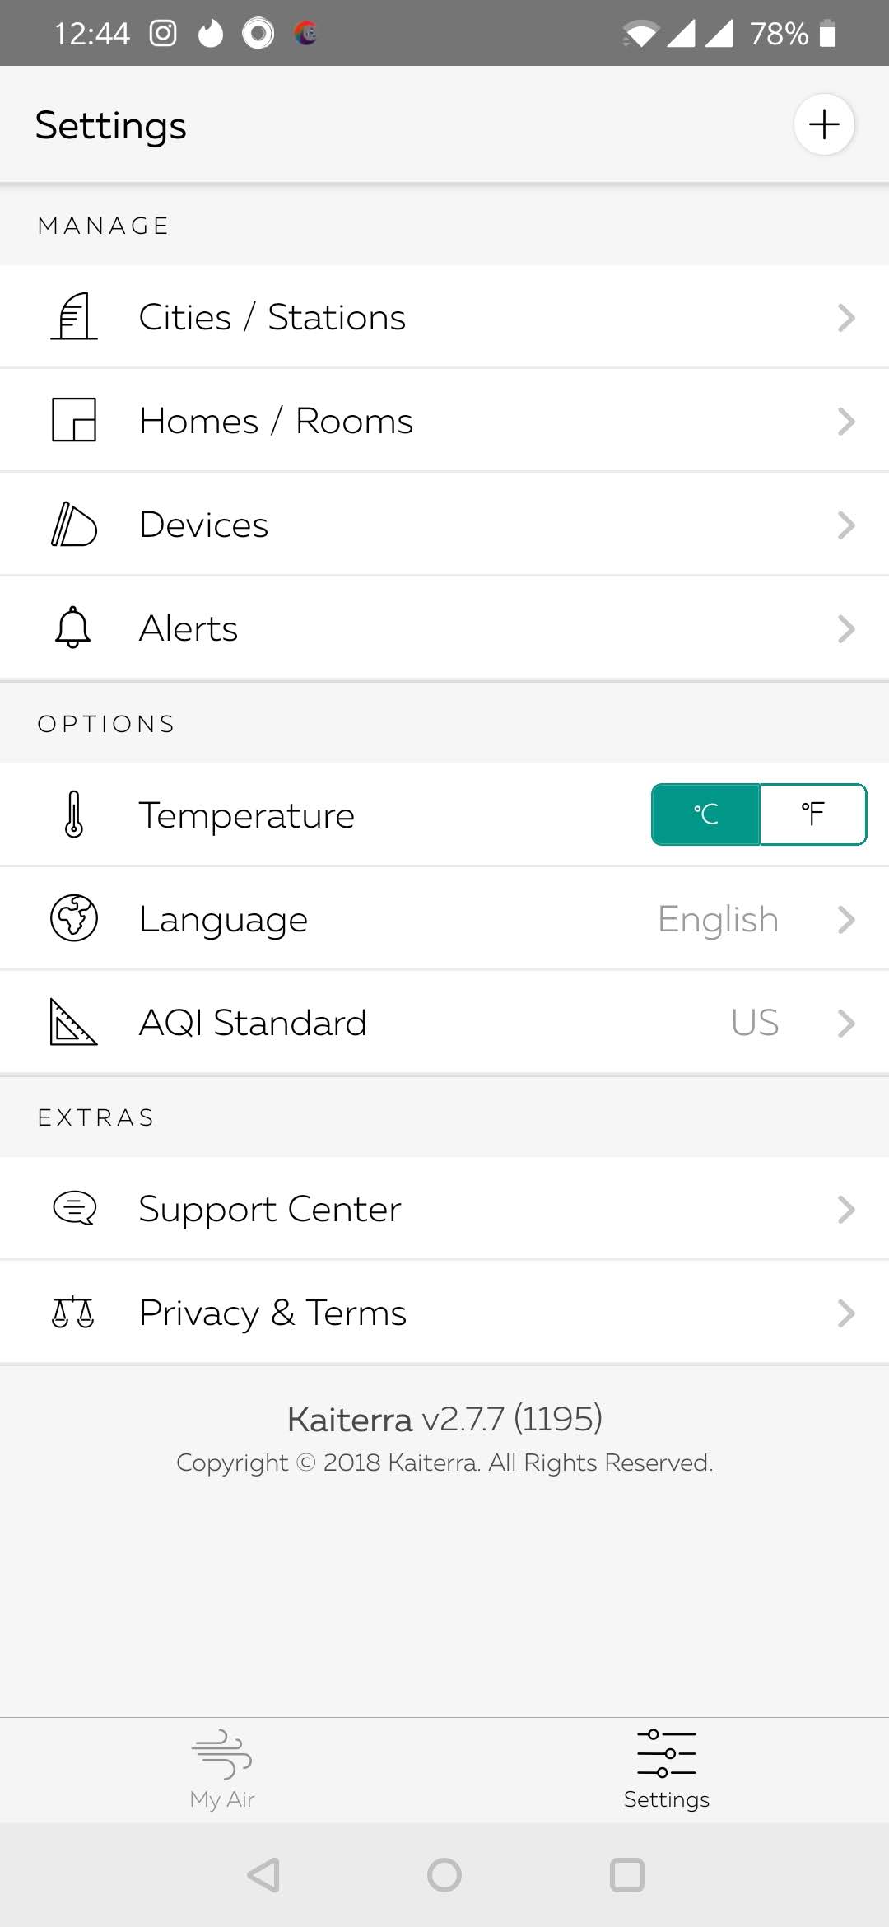Tap the Android back navigation button

263,1875
